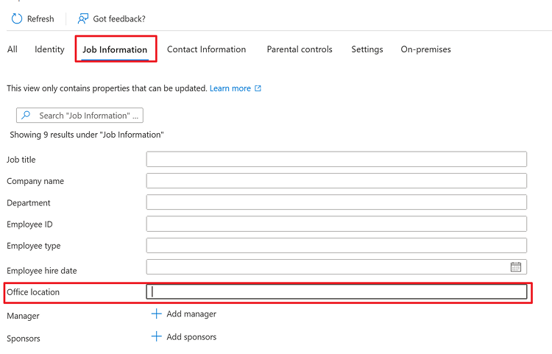
Task: Click the plus icon beside Add manager
Action: pos(156,314)
